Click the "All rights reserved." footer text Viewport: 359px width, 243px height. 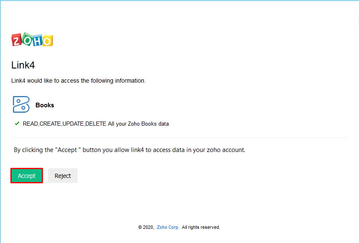201,227
